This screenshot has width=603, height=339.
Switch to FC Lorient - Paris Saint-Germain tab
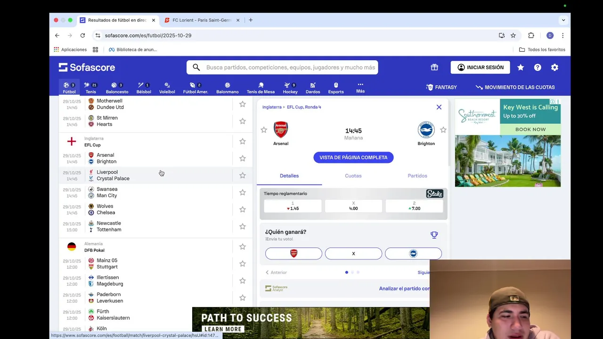point(202,20)
